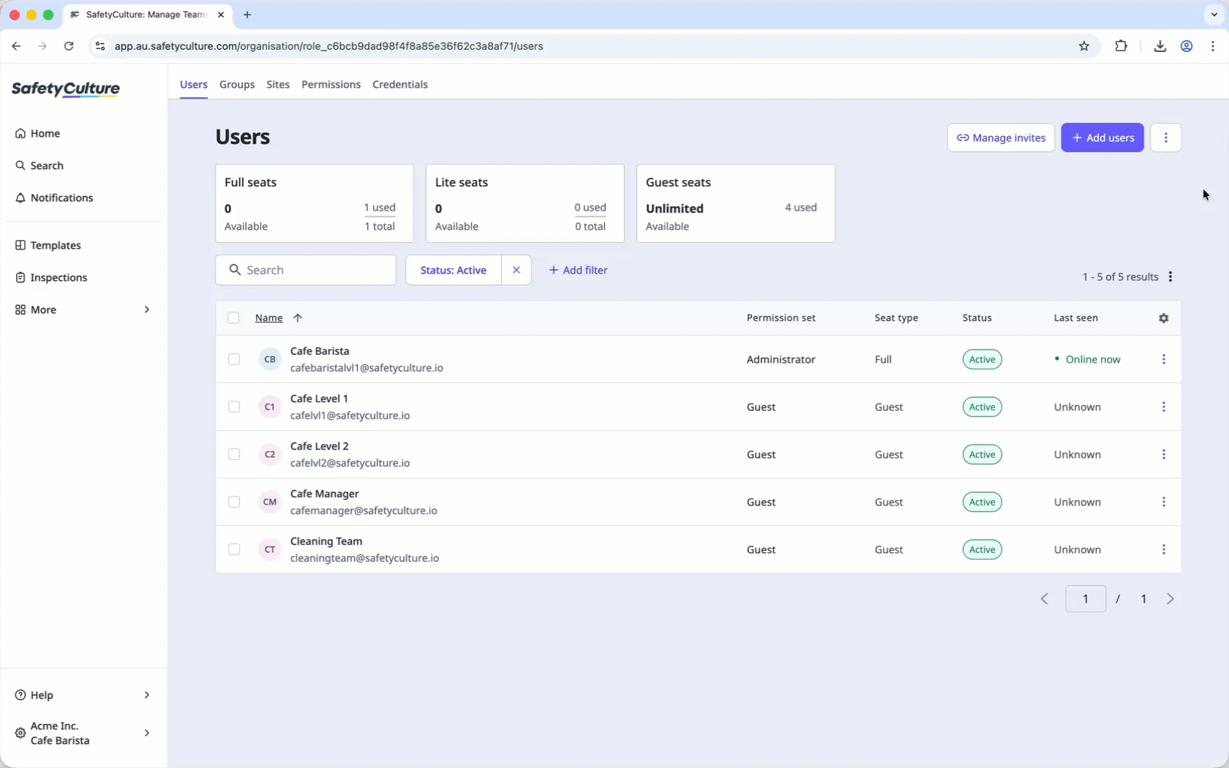
Task: Click Online now status for Cafe Barista
Action: point(1087,359)
